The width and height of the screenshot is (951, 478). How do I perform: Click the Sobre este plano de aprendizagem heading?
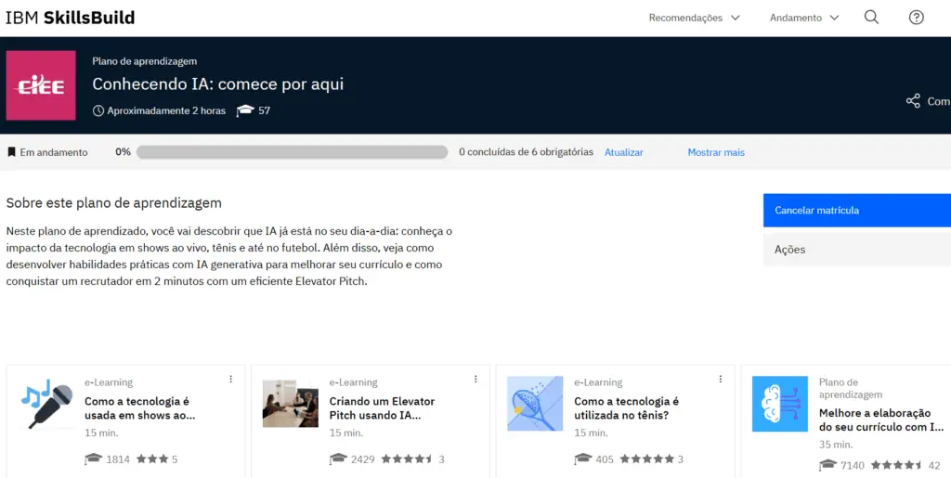tap(114, 203)
